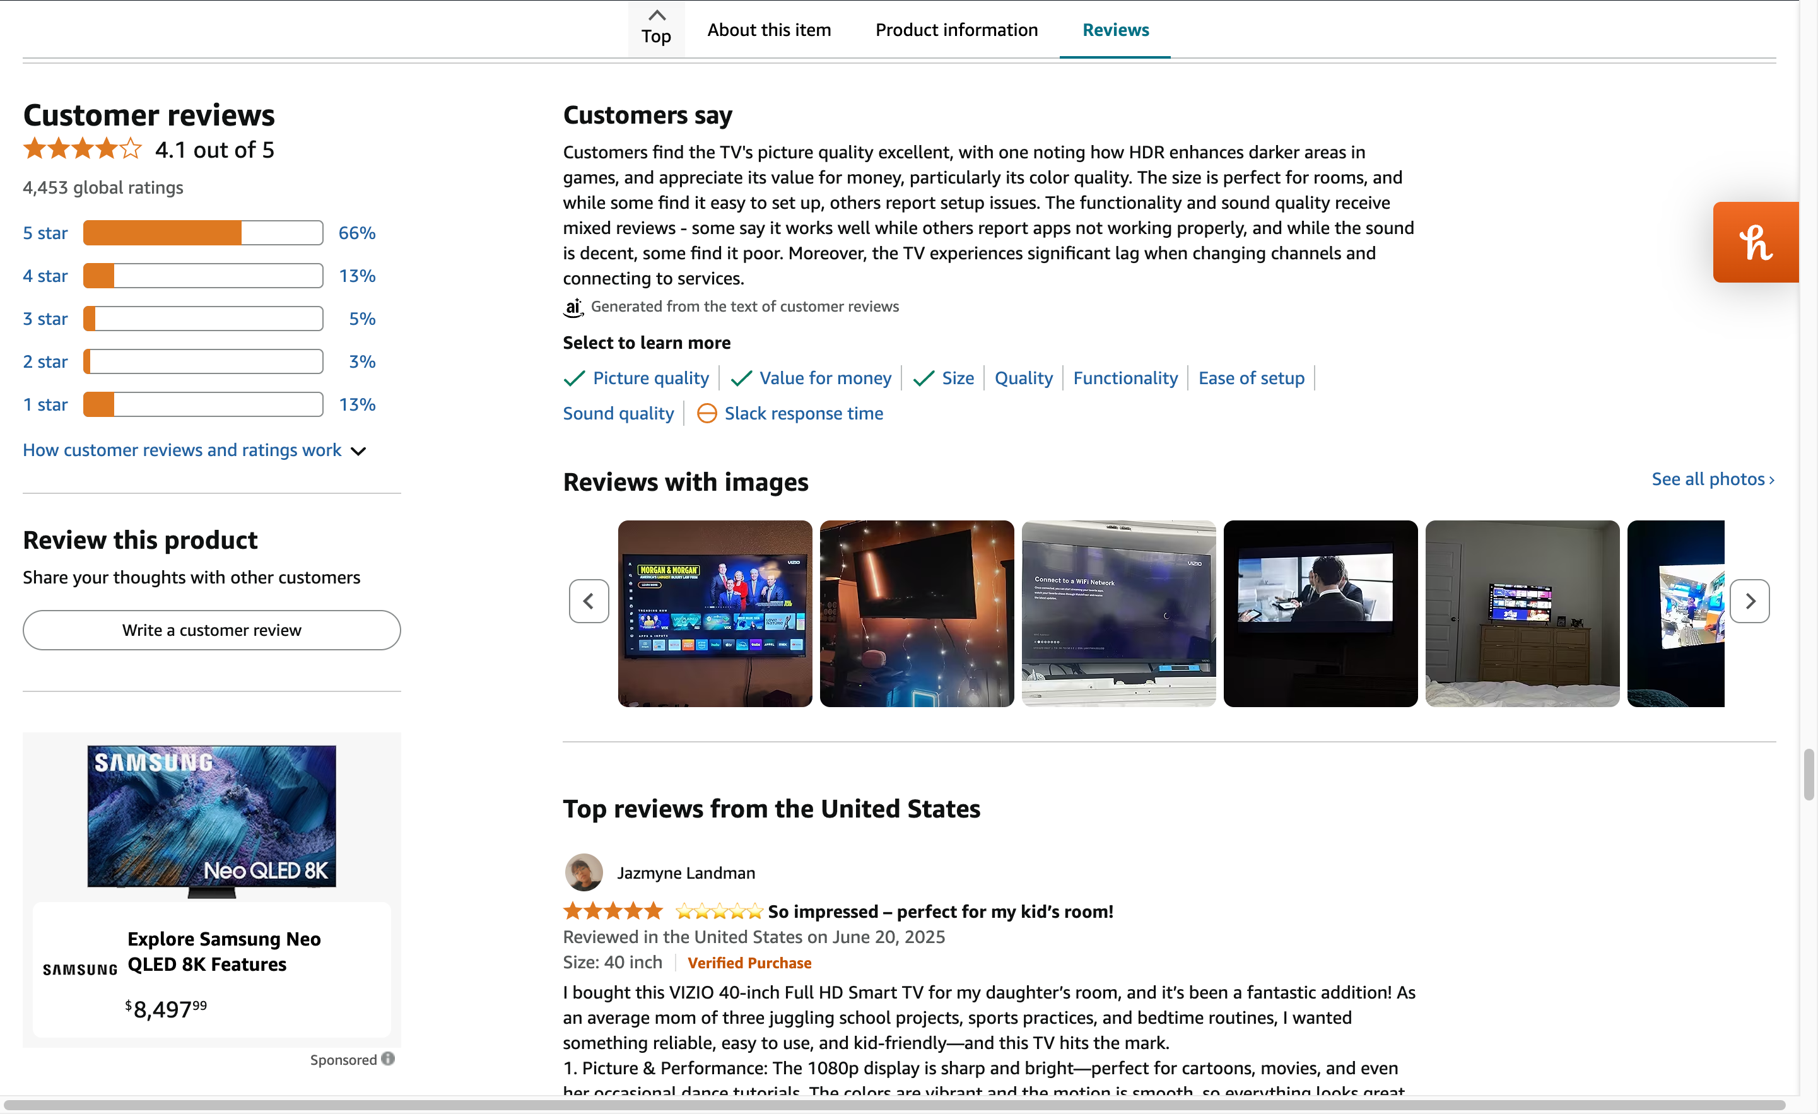The image size is (1818, 1114).
Task: Open See all photos link
Action: point(1713,479)
